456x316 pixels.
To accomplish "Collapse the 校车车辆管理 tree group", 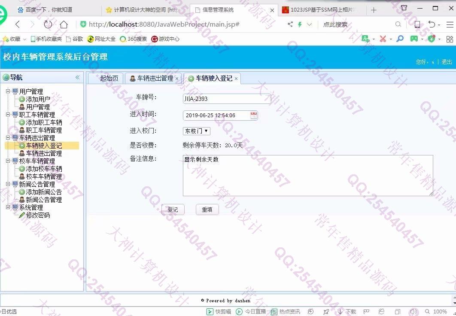I will point(8,161).
